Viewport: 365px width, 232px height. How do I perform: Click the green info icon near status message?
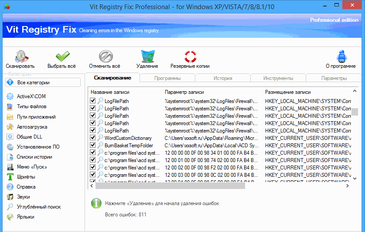click(96, 203)
